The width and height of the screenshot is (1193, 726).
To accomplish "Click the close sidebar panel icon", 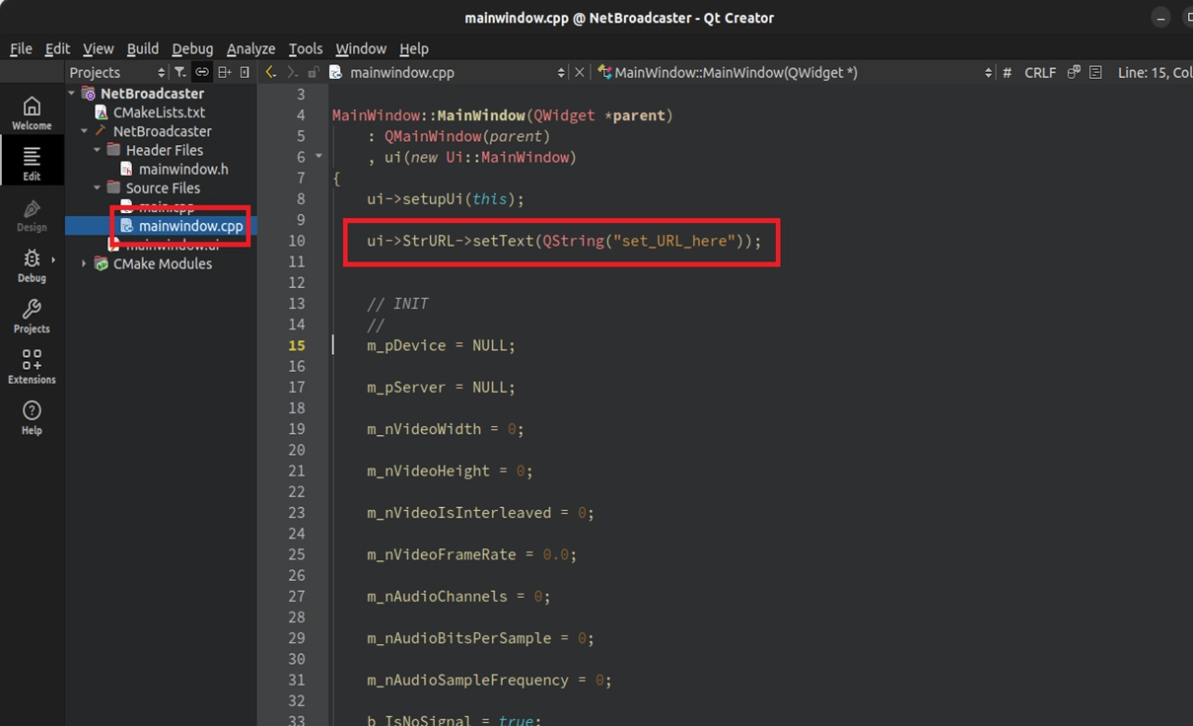I will (x=246, y=72).
